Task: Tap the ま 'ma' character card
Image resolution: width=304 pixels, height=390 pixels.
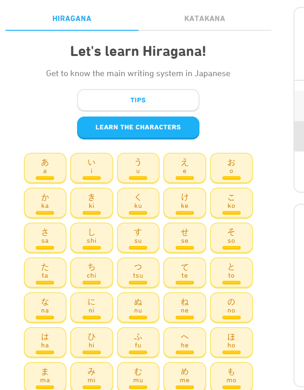Action: click(x=45, y=376)
